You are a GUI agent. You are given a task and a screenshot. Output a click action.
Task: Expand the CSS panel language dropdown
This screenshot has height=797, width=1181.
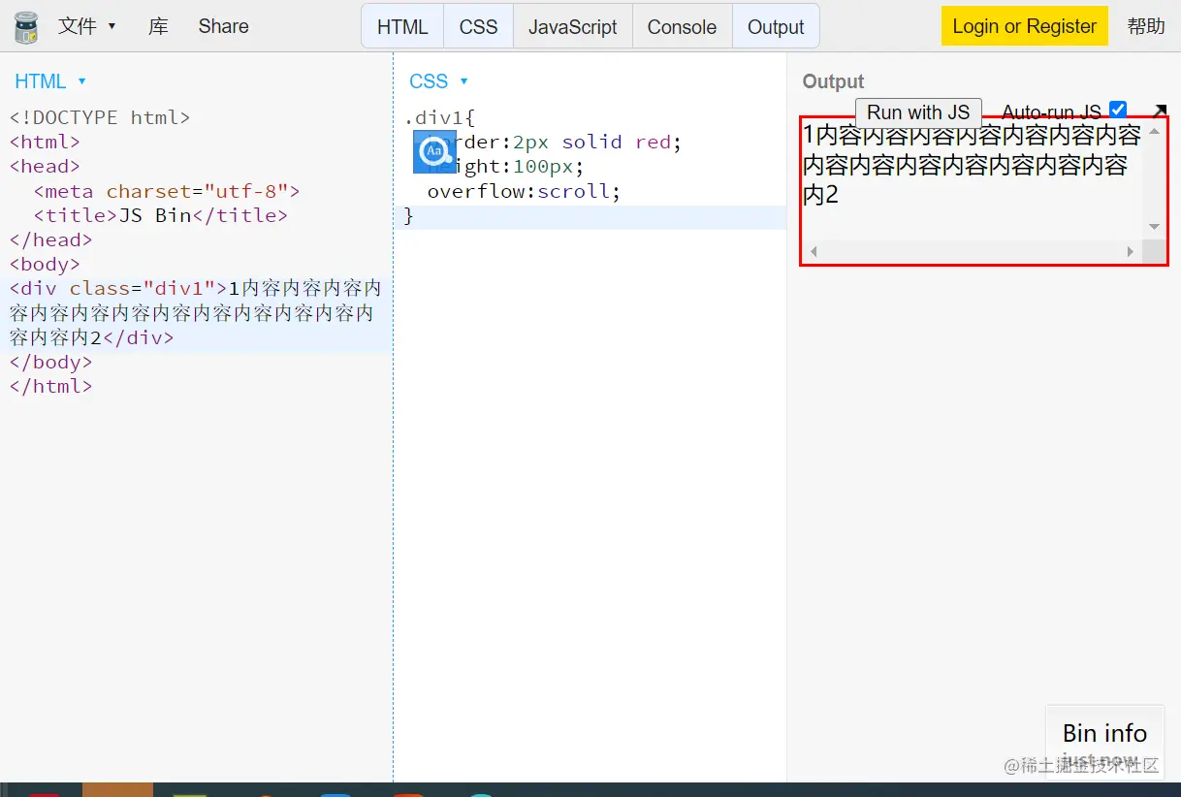click(x=439, y=81)
